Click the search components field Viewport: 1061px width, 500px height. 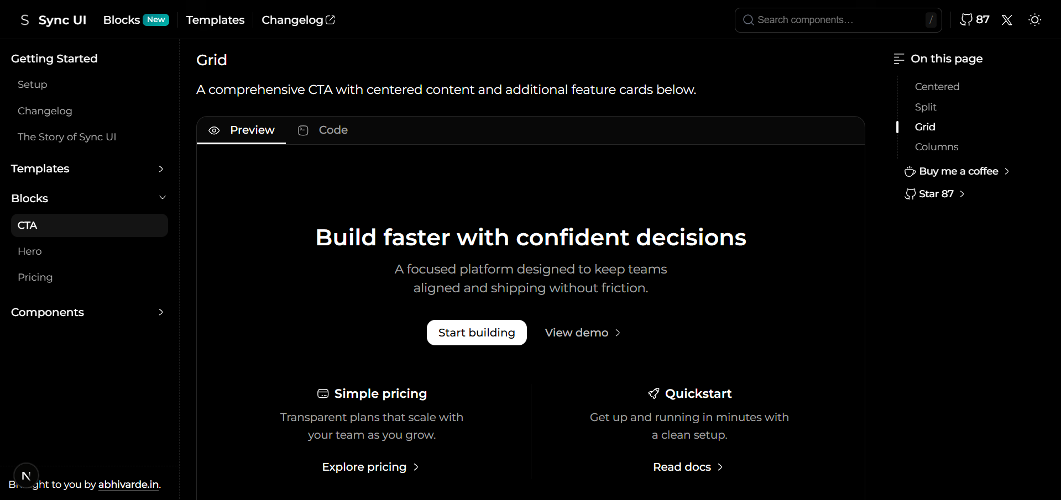(x=838, y=20)
